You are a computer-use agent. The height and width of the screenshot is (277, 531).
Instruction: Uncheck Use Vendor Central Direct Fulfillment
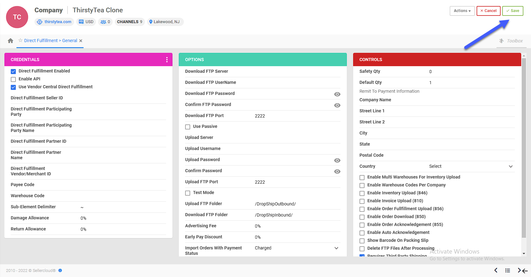click(x=13, y=87)
